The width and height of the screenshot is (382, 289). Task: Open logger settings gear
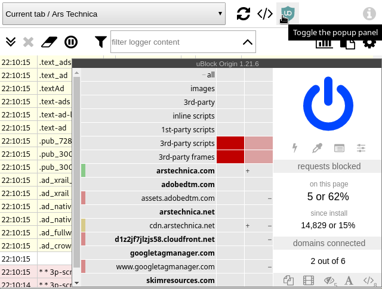369,43
